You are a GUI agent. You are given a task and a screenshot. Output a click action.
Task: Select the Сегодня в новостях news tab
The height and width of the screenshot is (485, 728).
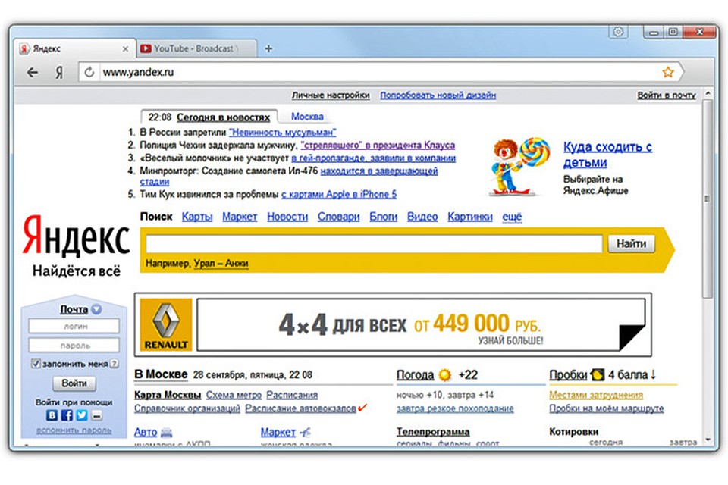(223, 117)
